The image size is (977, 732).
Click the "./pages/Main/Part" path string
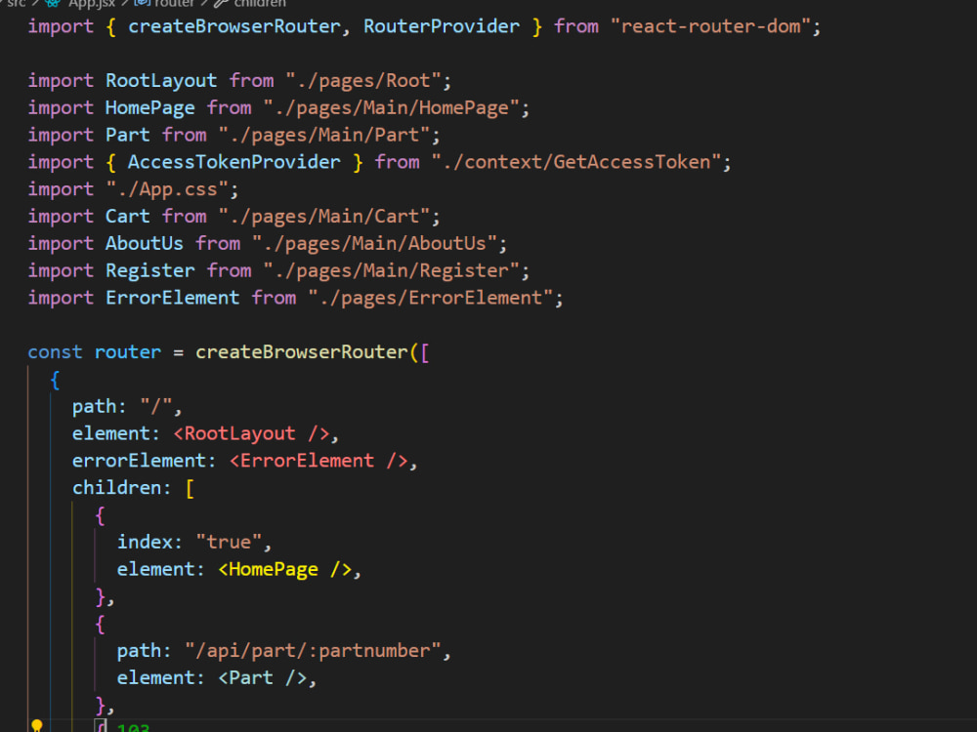coord(324,135)
